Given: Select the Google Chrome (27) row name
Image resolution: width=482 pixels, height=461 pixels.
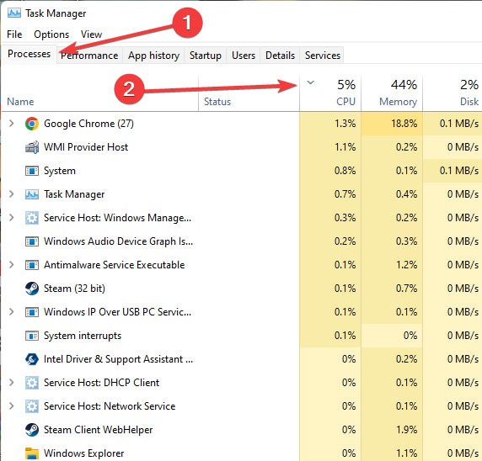Looking at the screenshot, I should click(88, 124).
